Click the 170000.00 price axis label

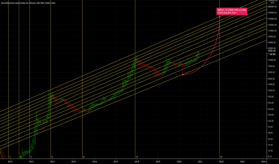272,25
